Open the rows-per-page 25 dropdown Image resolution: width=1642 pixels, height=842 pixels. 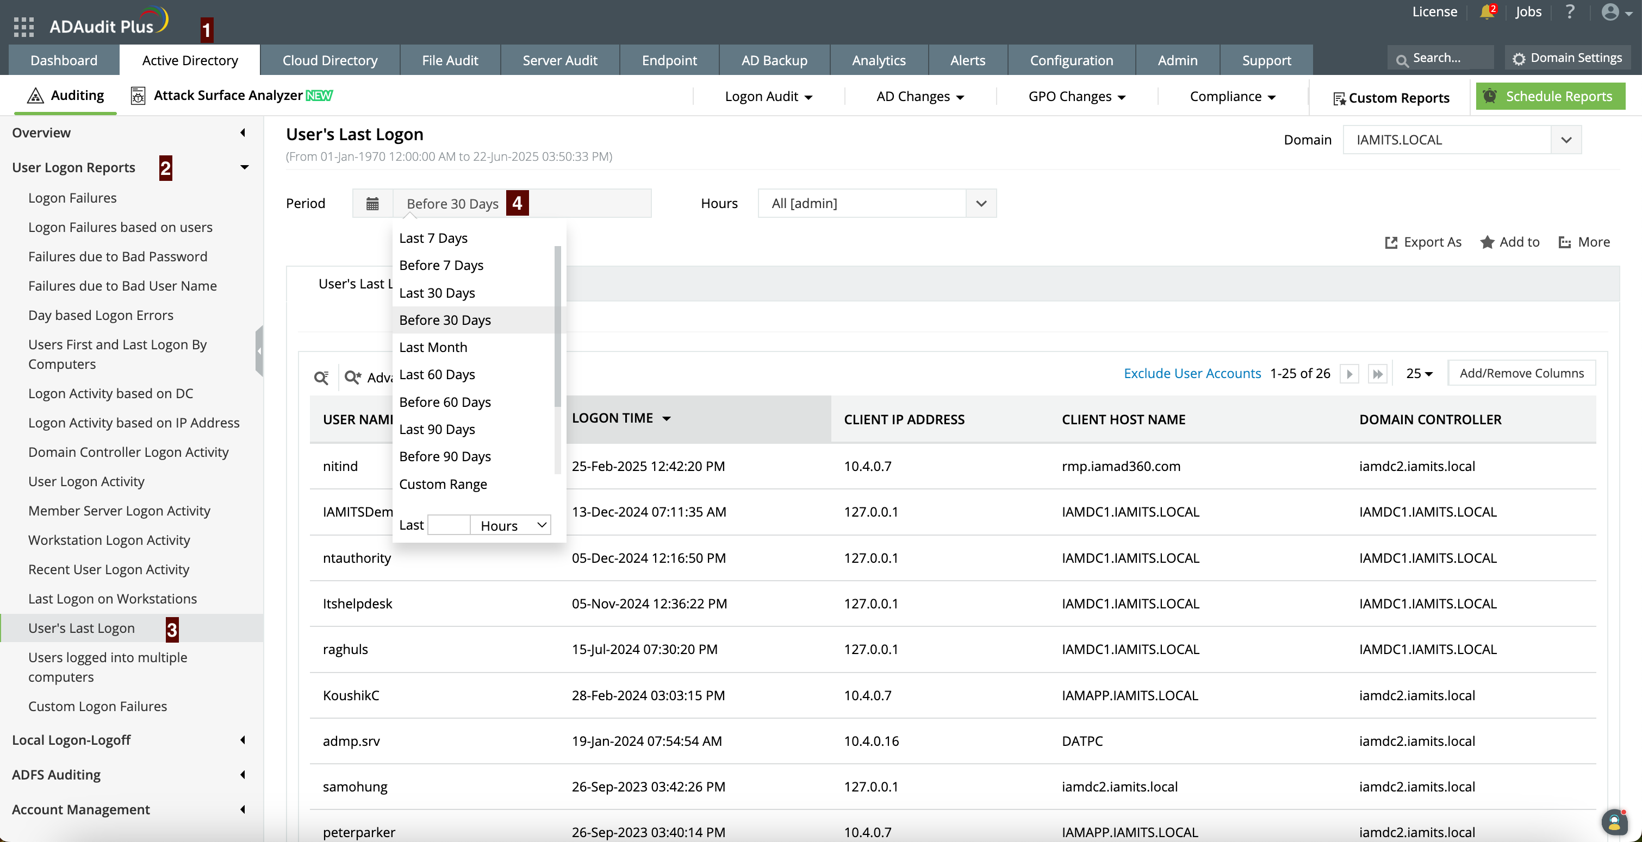click(1420, 374)
